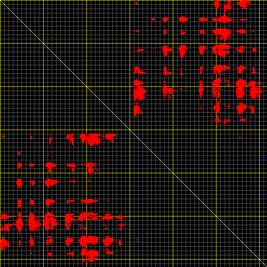Select the upper-right cluster mirroring the lower-left oval
The image size is (267, 267).
tap(183, 19)
